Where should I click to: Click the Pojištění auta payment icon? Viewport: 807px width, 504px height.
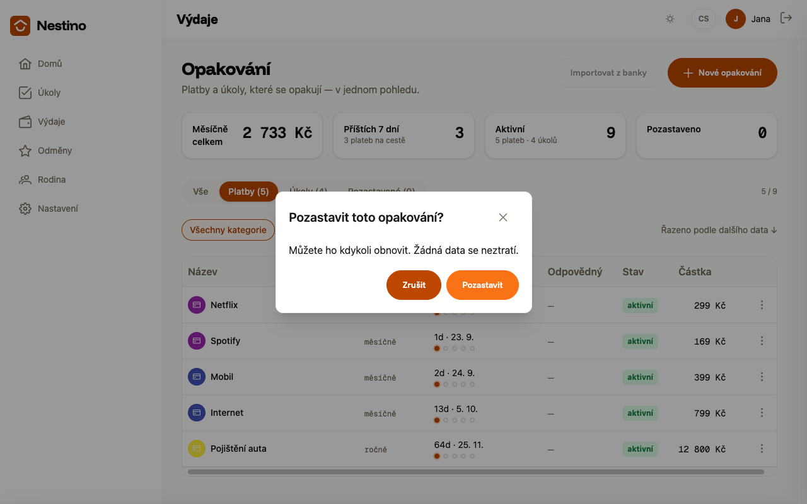click(197, 449)
